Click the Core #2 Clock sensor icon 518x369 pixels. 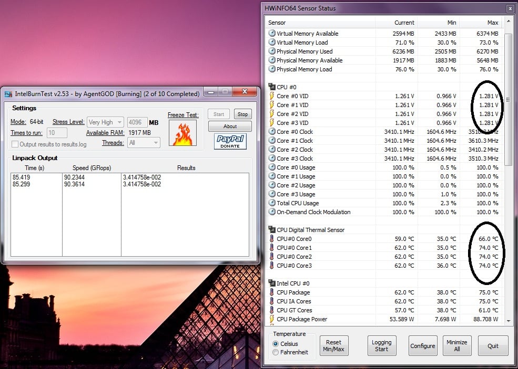click(x=272, y=149)
